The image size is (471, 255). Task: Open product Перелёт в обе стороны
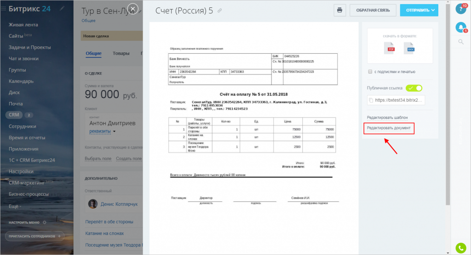pos(109,222)
